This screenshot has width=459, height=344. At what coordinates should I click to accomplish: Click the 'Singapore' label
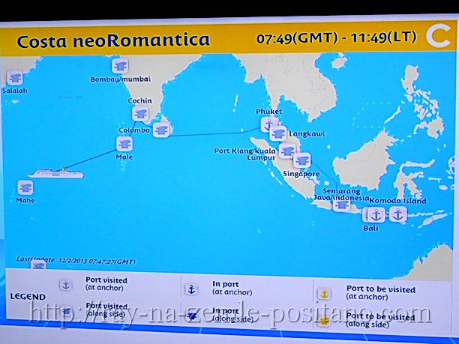pyautogui.click(x=301, y=174)
